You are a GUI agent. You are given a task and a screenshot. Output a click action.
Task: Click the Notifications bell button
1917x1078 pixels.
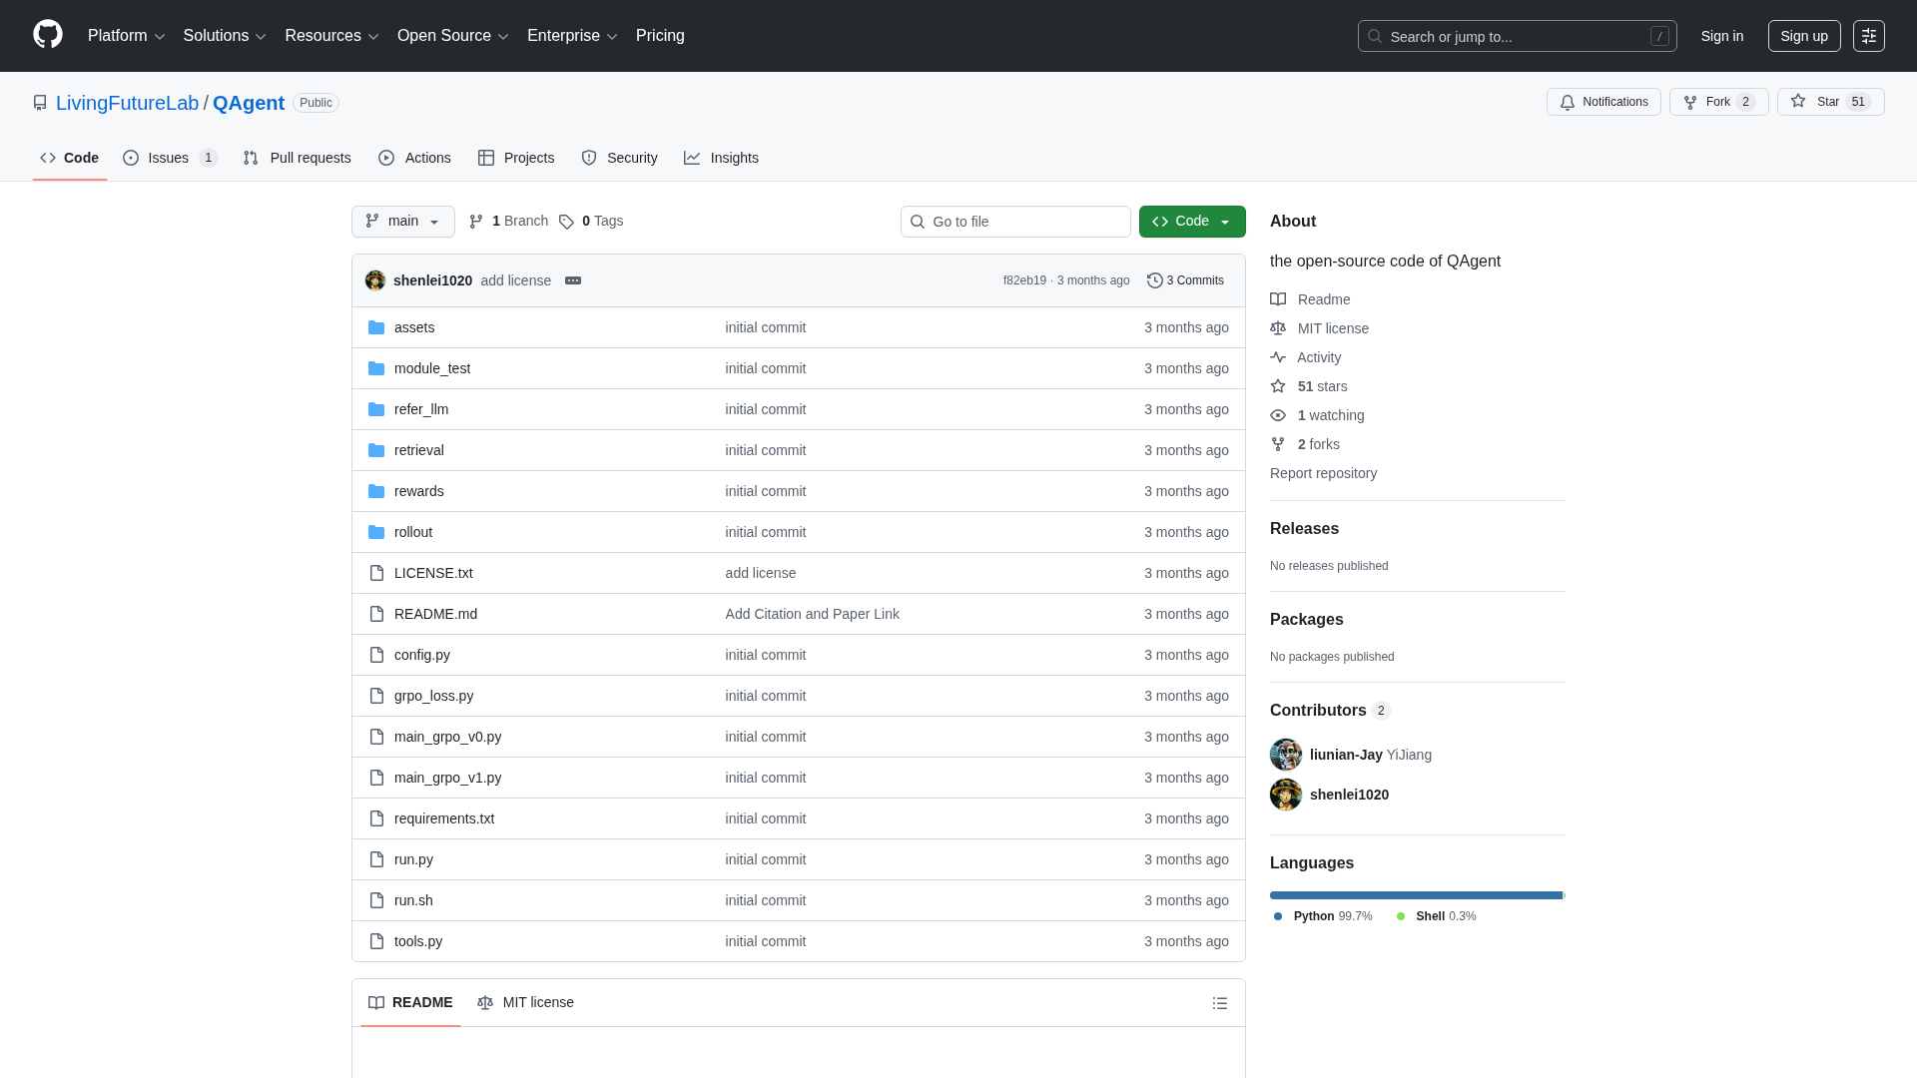click(x=1603, y=102)
